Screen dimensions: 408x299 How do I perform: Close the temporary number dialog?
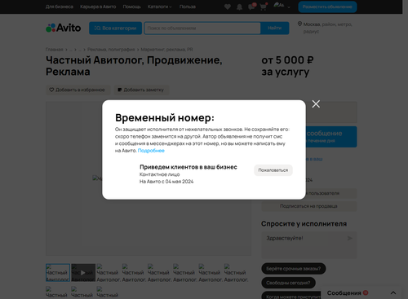316,103
